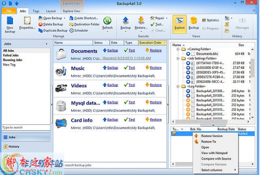Click the file tree horizontal scrollbar
Viewport: 260px width, 175px height.
coord(201,121)
